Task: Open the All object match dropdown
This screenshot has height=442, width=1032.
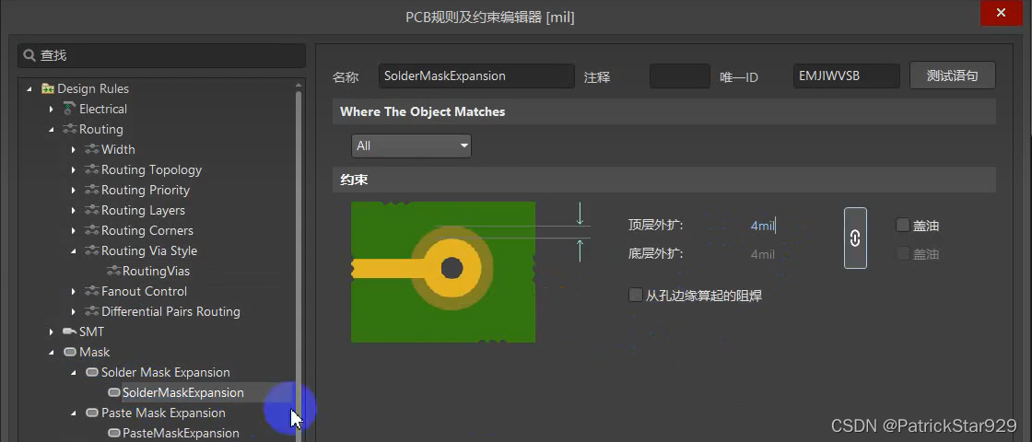Action: (x=411, y=146)
